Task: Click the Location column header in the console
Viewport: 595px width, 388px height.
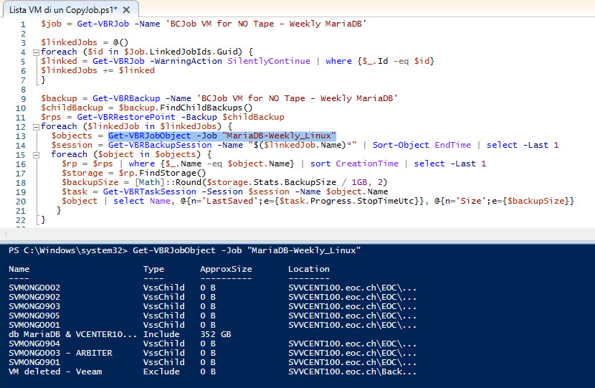Action: 309,269
